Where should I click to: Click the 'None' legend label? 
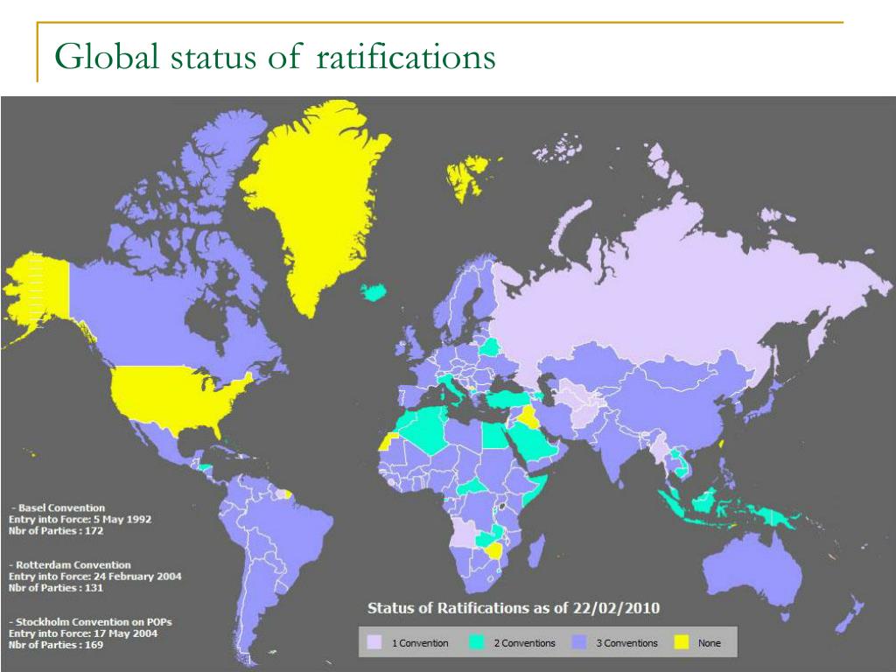(709, 643)
